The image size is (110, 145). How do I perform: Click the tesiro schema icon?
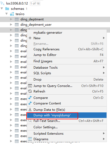(12, 14)
